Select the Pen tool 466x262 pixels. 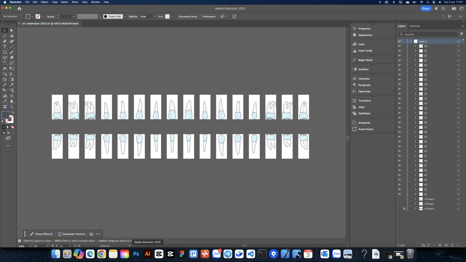click(x=5, y=41)
